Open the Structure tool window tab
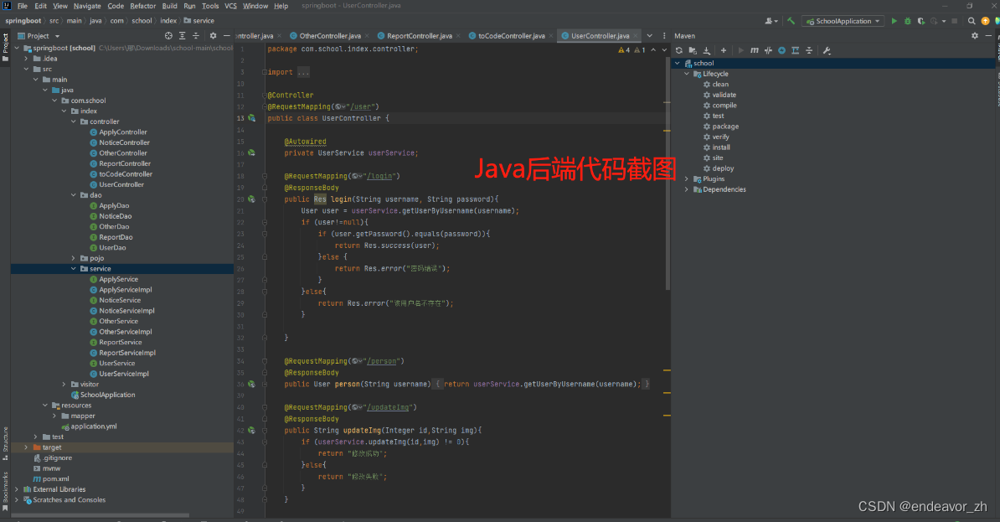The width and height of the screenshot is (1000, 522). click(x=5, y=443)
